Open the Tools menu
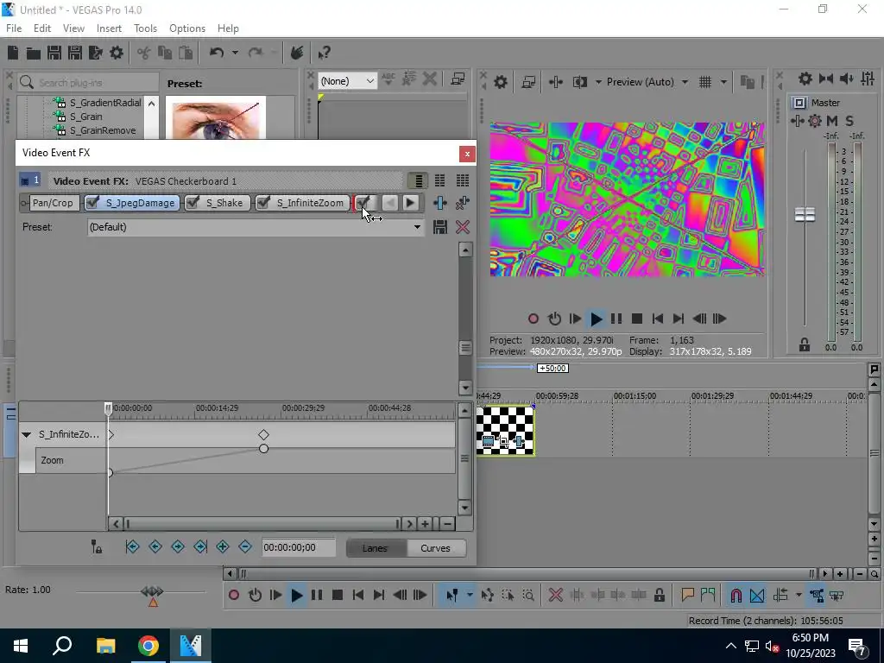 145,28
